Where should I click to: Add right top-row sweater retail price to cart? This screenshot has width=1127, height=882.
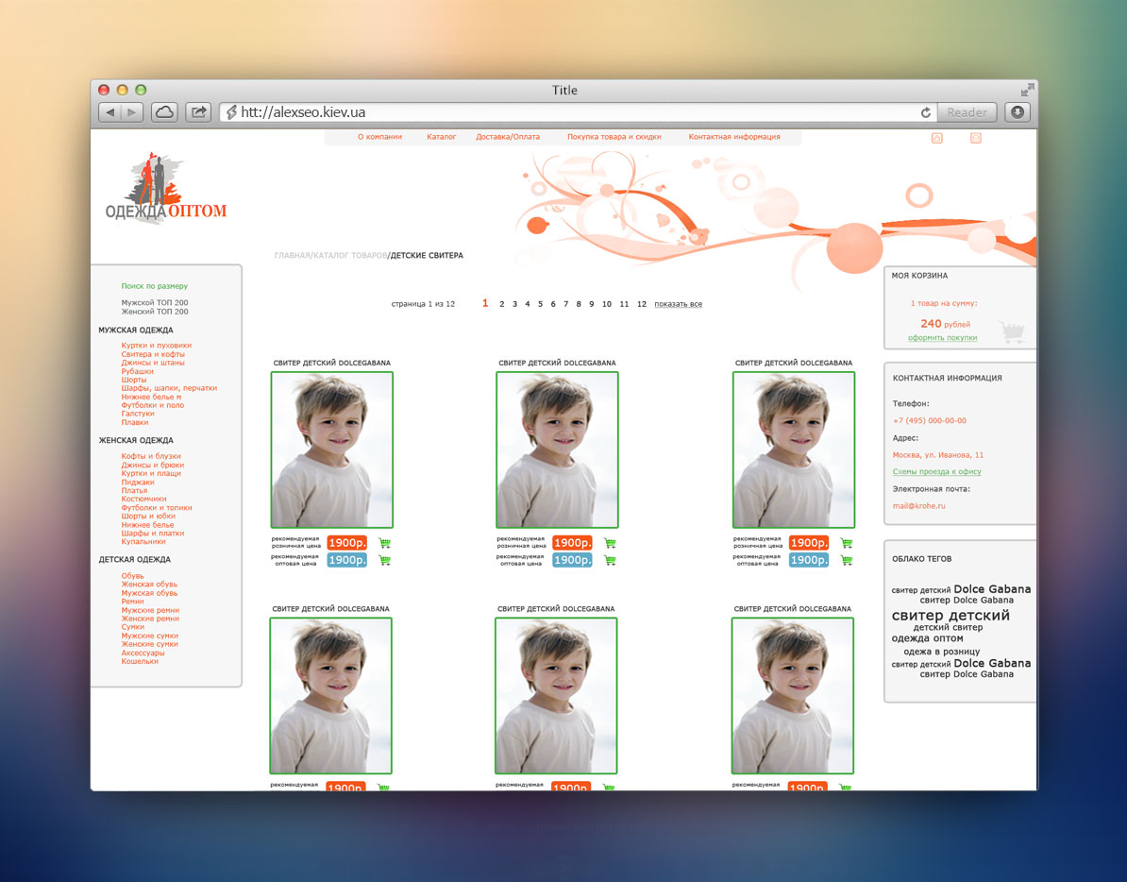point(847,543)
